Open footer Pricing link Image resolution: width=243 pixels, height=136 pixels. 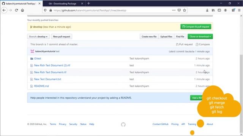[175, 124]
